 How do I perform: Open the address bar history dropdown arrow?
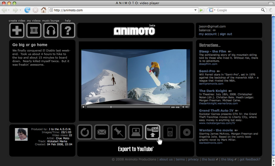[x=195, y=10]
